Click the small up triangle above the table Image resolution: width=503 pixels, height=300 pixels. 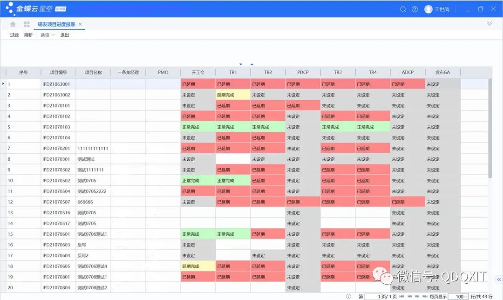(252, 64)
